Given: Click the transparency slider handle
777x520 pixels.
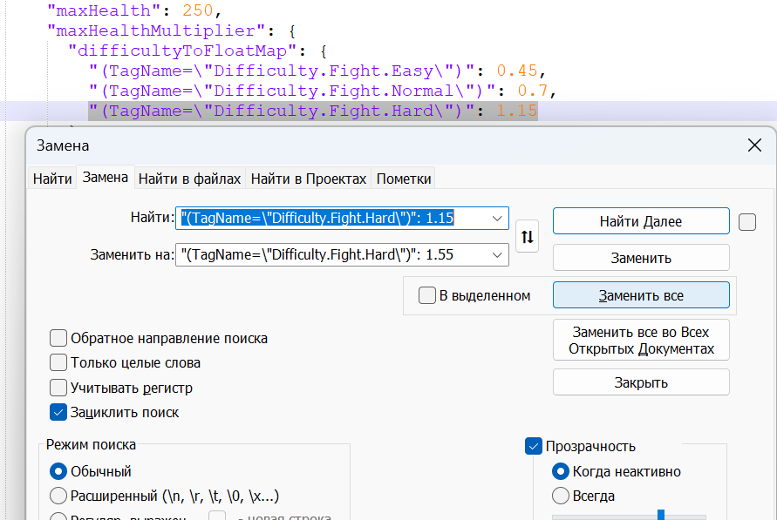Looking at the screenshot, I should (661, 514).
